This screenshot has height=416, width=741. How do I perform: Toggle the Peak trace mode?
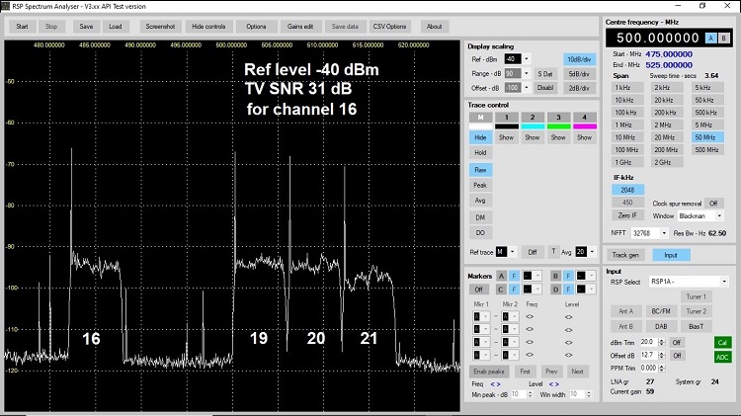(480, 185)
